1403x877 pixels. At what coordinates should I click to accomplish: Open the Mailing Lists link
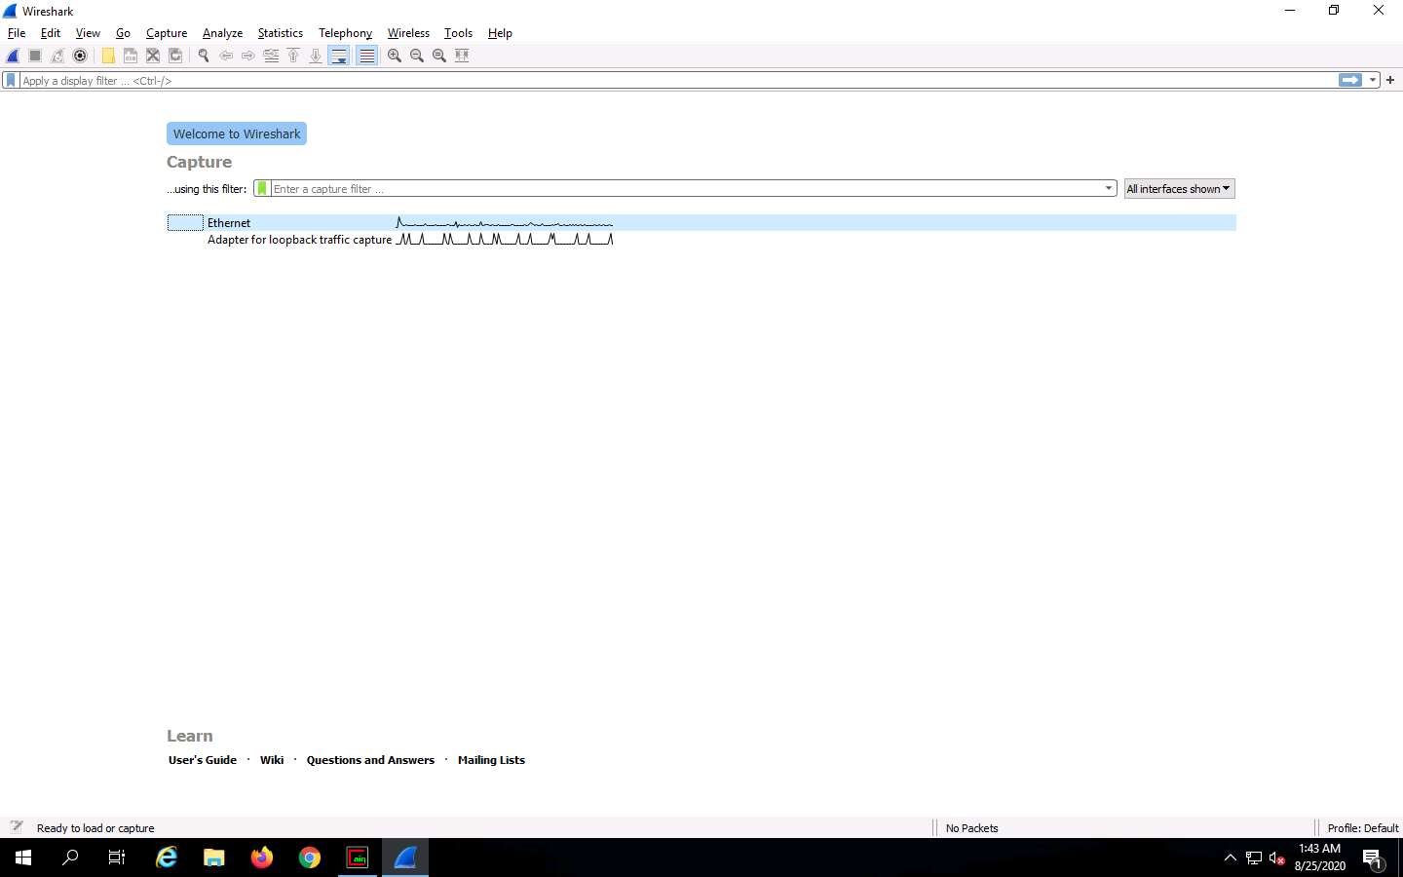click(491, 760)
